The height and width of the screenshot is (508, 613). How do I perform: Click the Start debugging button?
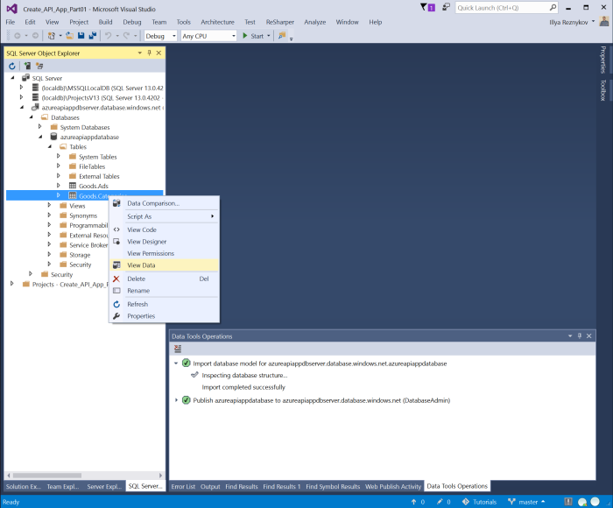(253, 36)
